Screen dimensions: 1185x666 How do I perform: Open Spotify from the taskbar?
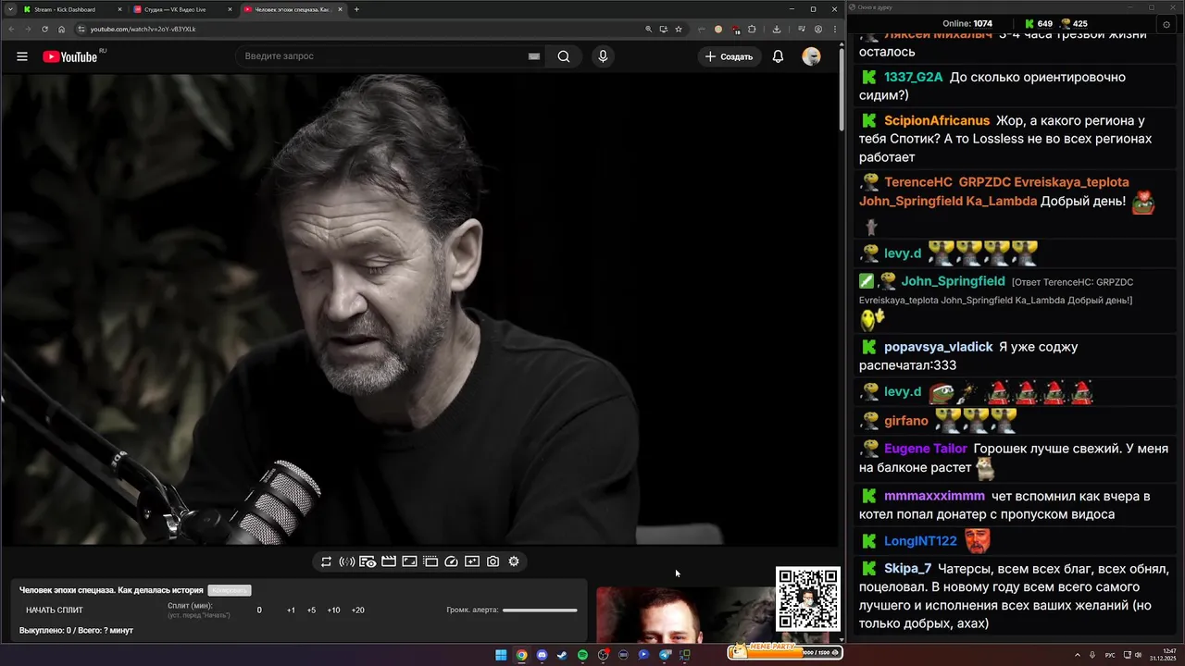tap(582, 655)
